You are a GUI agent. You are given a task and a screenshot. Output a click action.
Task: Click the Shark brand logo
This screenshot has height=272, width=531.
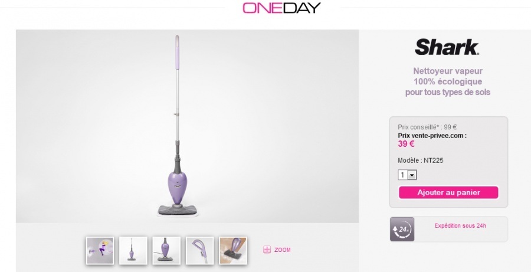pos(447,47)
